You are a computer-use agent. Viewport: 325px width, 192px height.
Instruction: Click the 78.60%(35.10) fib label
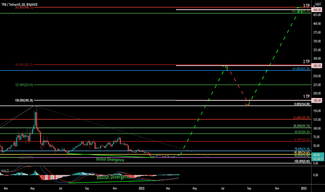302,149
